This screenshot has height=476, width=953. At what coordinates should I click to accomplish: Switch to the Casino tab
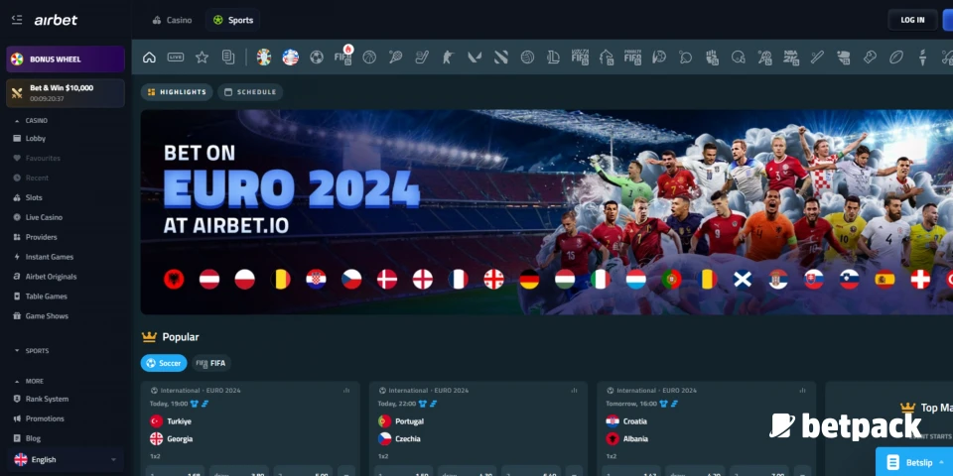click(x=172, y=20)
